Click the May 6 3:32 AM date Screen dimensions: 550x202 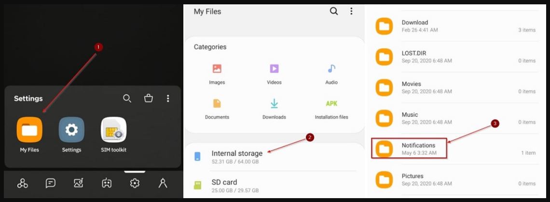coord(419,153)
